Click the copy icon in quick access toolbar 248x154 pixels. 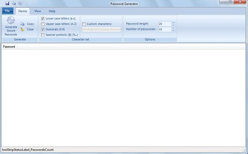tap(14, 3)
